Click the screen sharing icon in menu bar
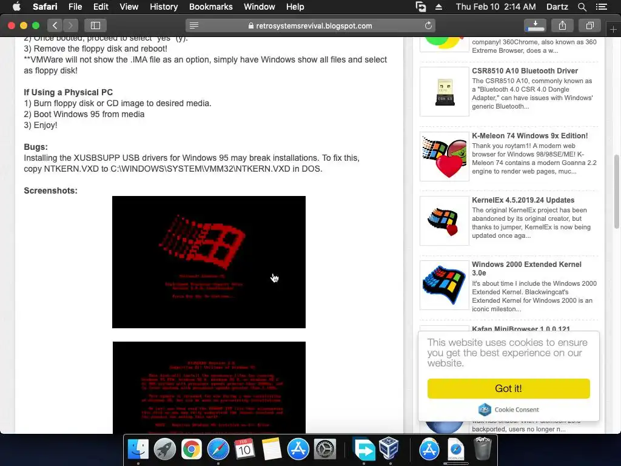This screenshot has width=621, height=466. [x=421, y=7]
